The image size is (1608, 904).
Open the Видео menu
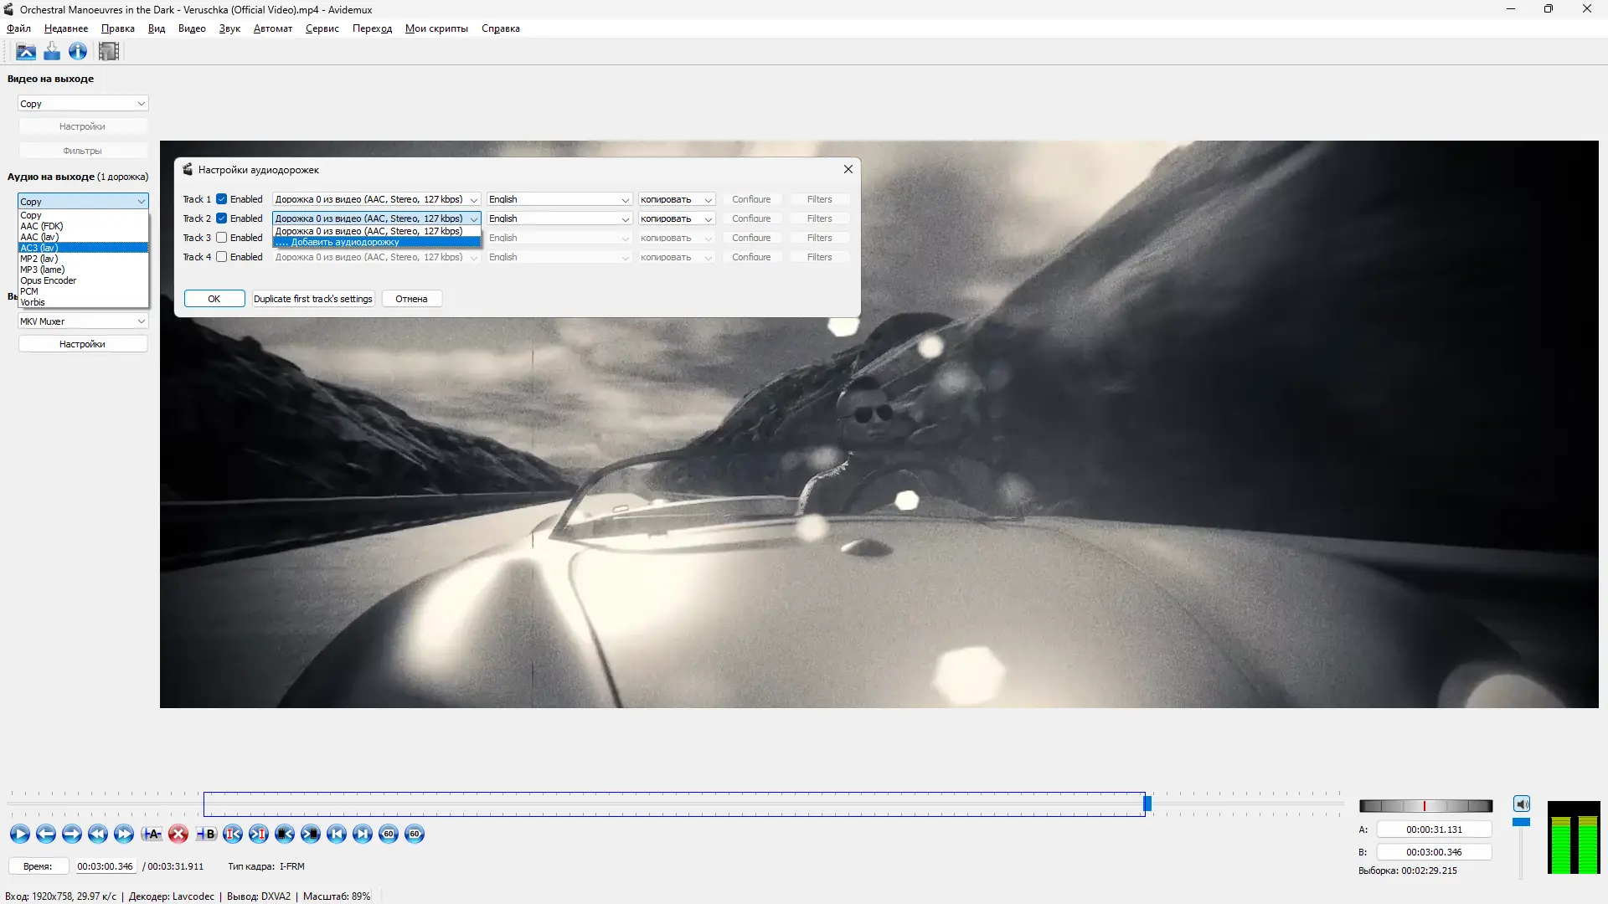pos(192,28)
